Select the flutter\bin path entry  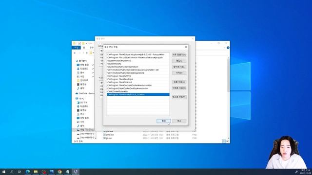(x=138, y=91)
